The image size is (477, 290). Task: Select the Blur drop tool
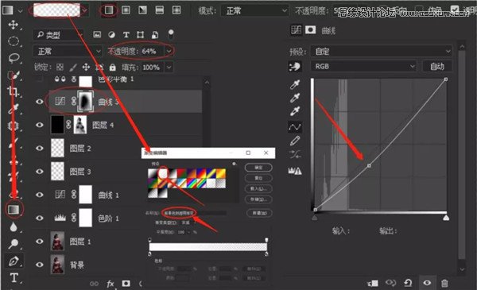tap(13, 226)
